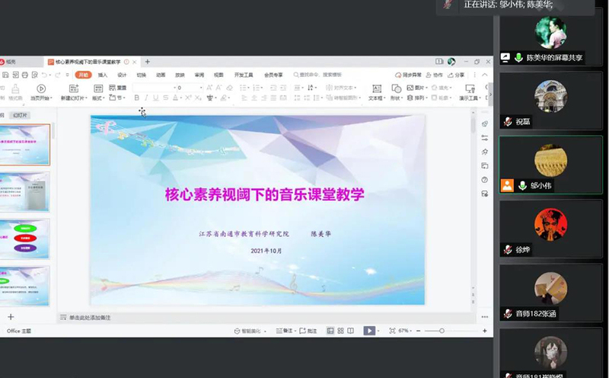Screen dimensions: 609x378
Task: Select the second slide thumbnail
Action: (x=25, y=191)
